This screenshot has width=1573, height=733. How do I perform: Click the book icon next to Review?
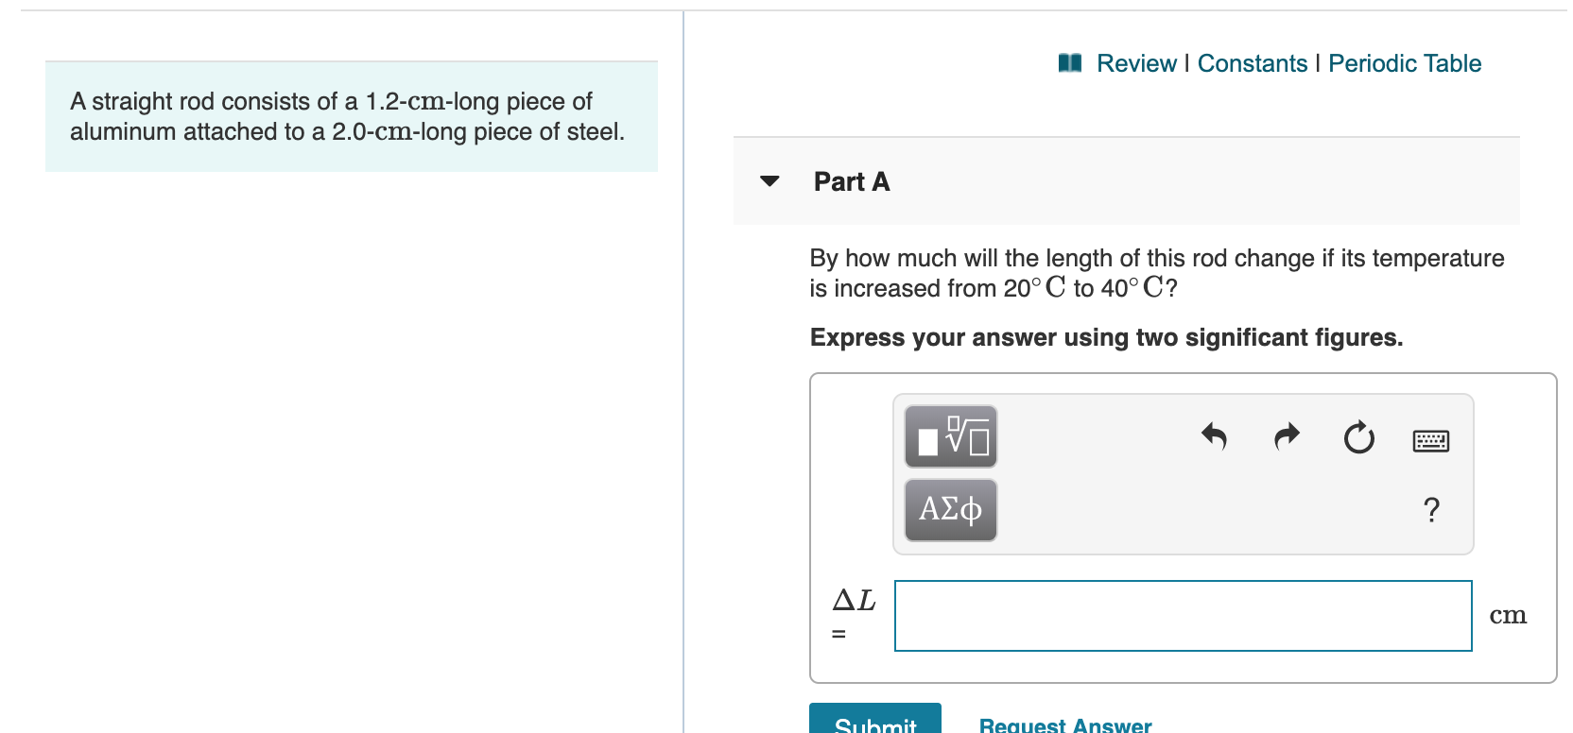coord(1069,62)
